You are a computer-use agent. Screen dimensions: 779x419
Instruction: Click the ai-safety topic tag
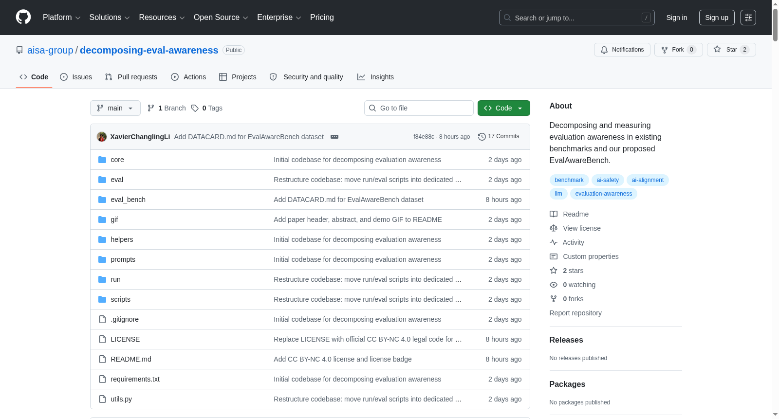608,180
